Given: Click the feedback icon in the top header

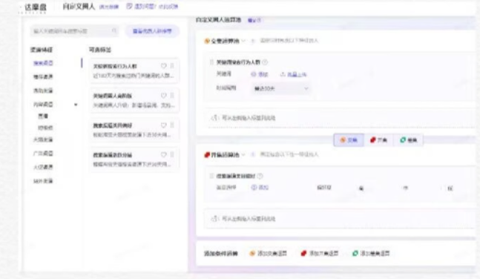Looking at the screenshot, I should [x=130, y=6].
